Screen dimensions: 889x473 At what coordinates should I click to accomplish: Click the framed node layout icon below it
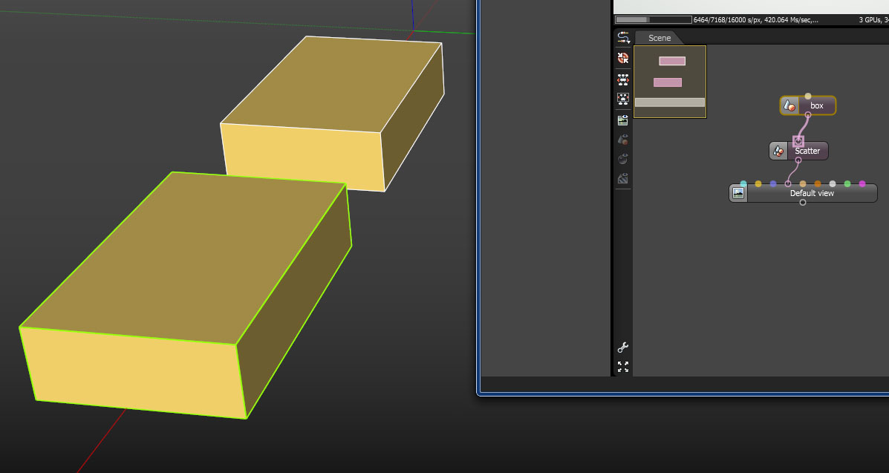(623, 99)
